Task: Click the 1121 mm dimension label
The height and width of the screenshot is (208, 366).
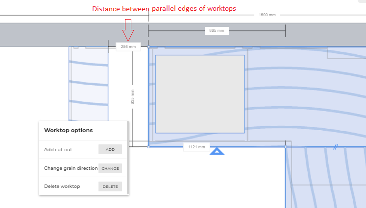Action: (196, 147)
